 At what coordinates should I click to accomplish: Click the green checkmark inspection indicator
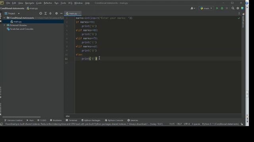pos(239,18)
